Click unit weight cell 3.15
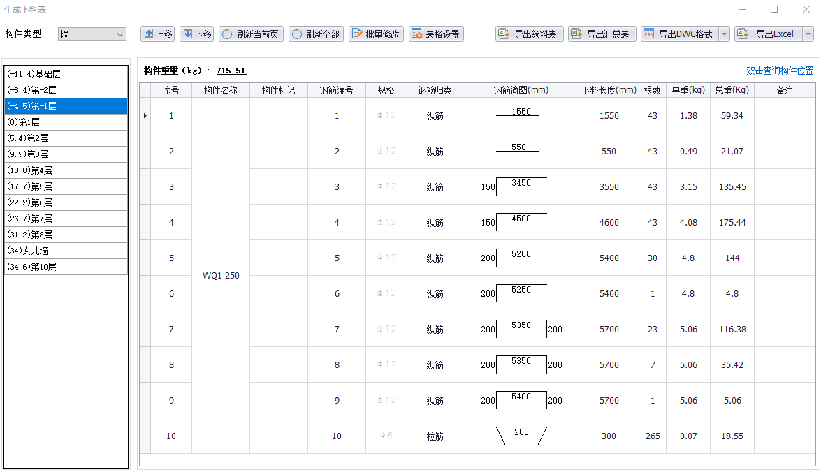 pos(688,186)
